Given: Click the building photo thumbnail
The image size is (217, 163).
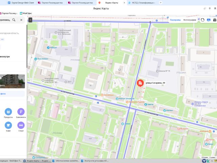Looking at the screenshot, I should pos(13,81).
